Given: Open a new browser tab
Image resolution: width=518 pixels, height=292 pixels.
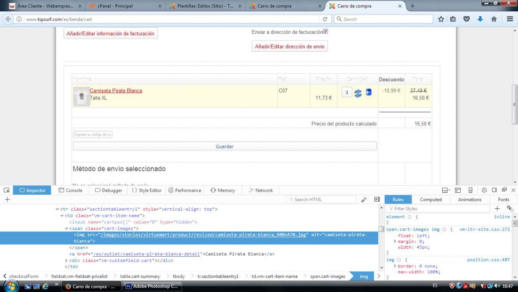Looking at the screenshot, I should 413,6.
